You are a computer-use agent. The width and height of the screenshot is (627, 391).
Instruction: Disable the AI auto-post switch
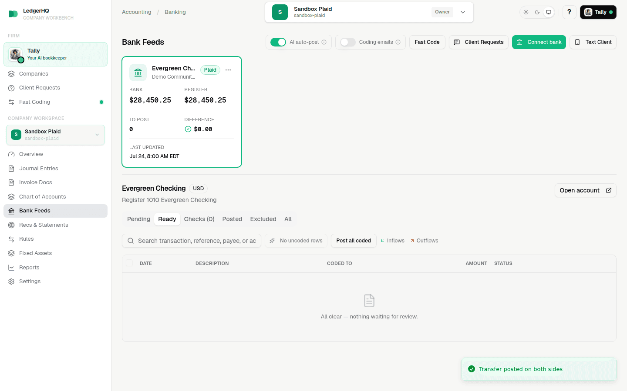(278, 42)
